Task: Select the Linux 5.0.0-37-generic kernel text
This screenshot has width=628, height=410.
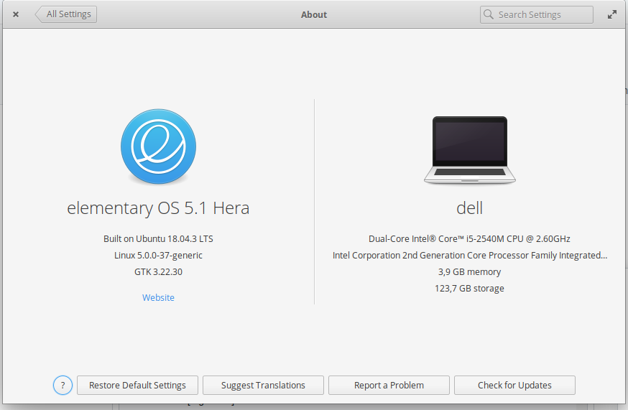Action: pyautogui.click(x=158, y=255)
